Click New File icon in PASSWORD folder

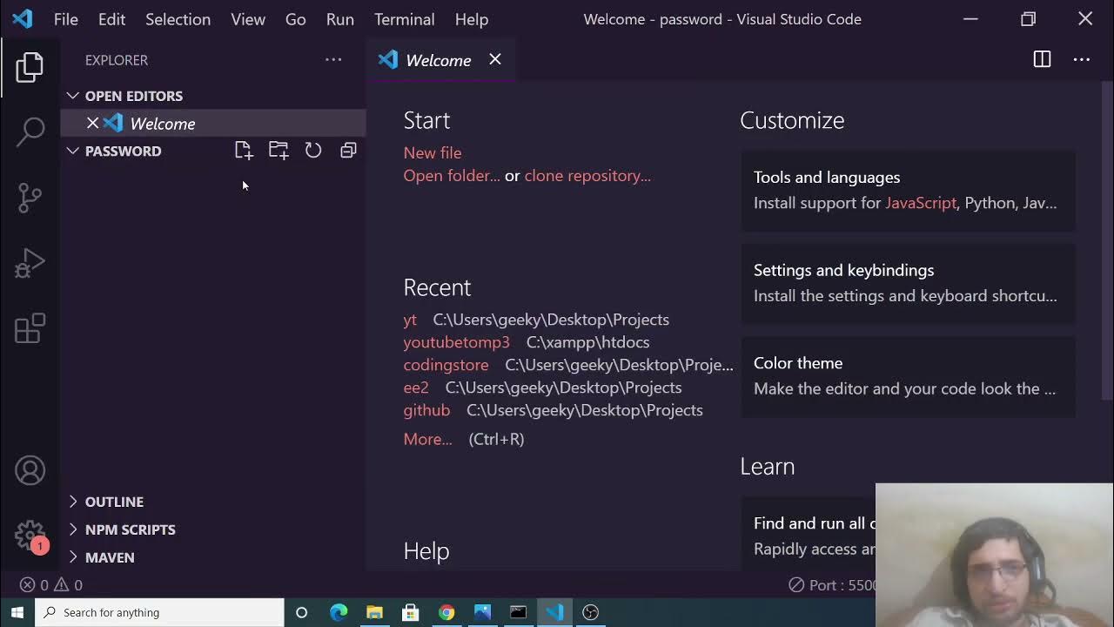coord(244,151)
